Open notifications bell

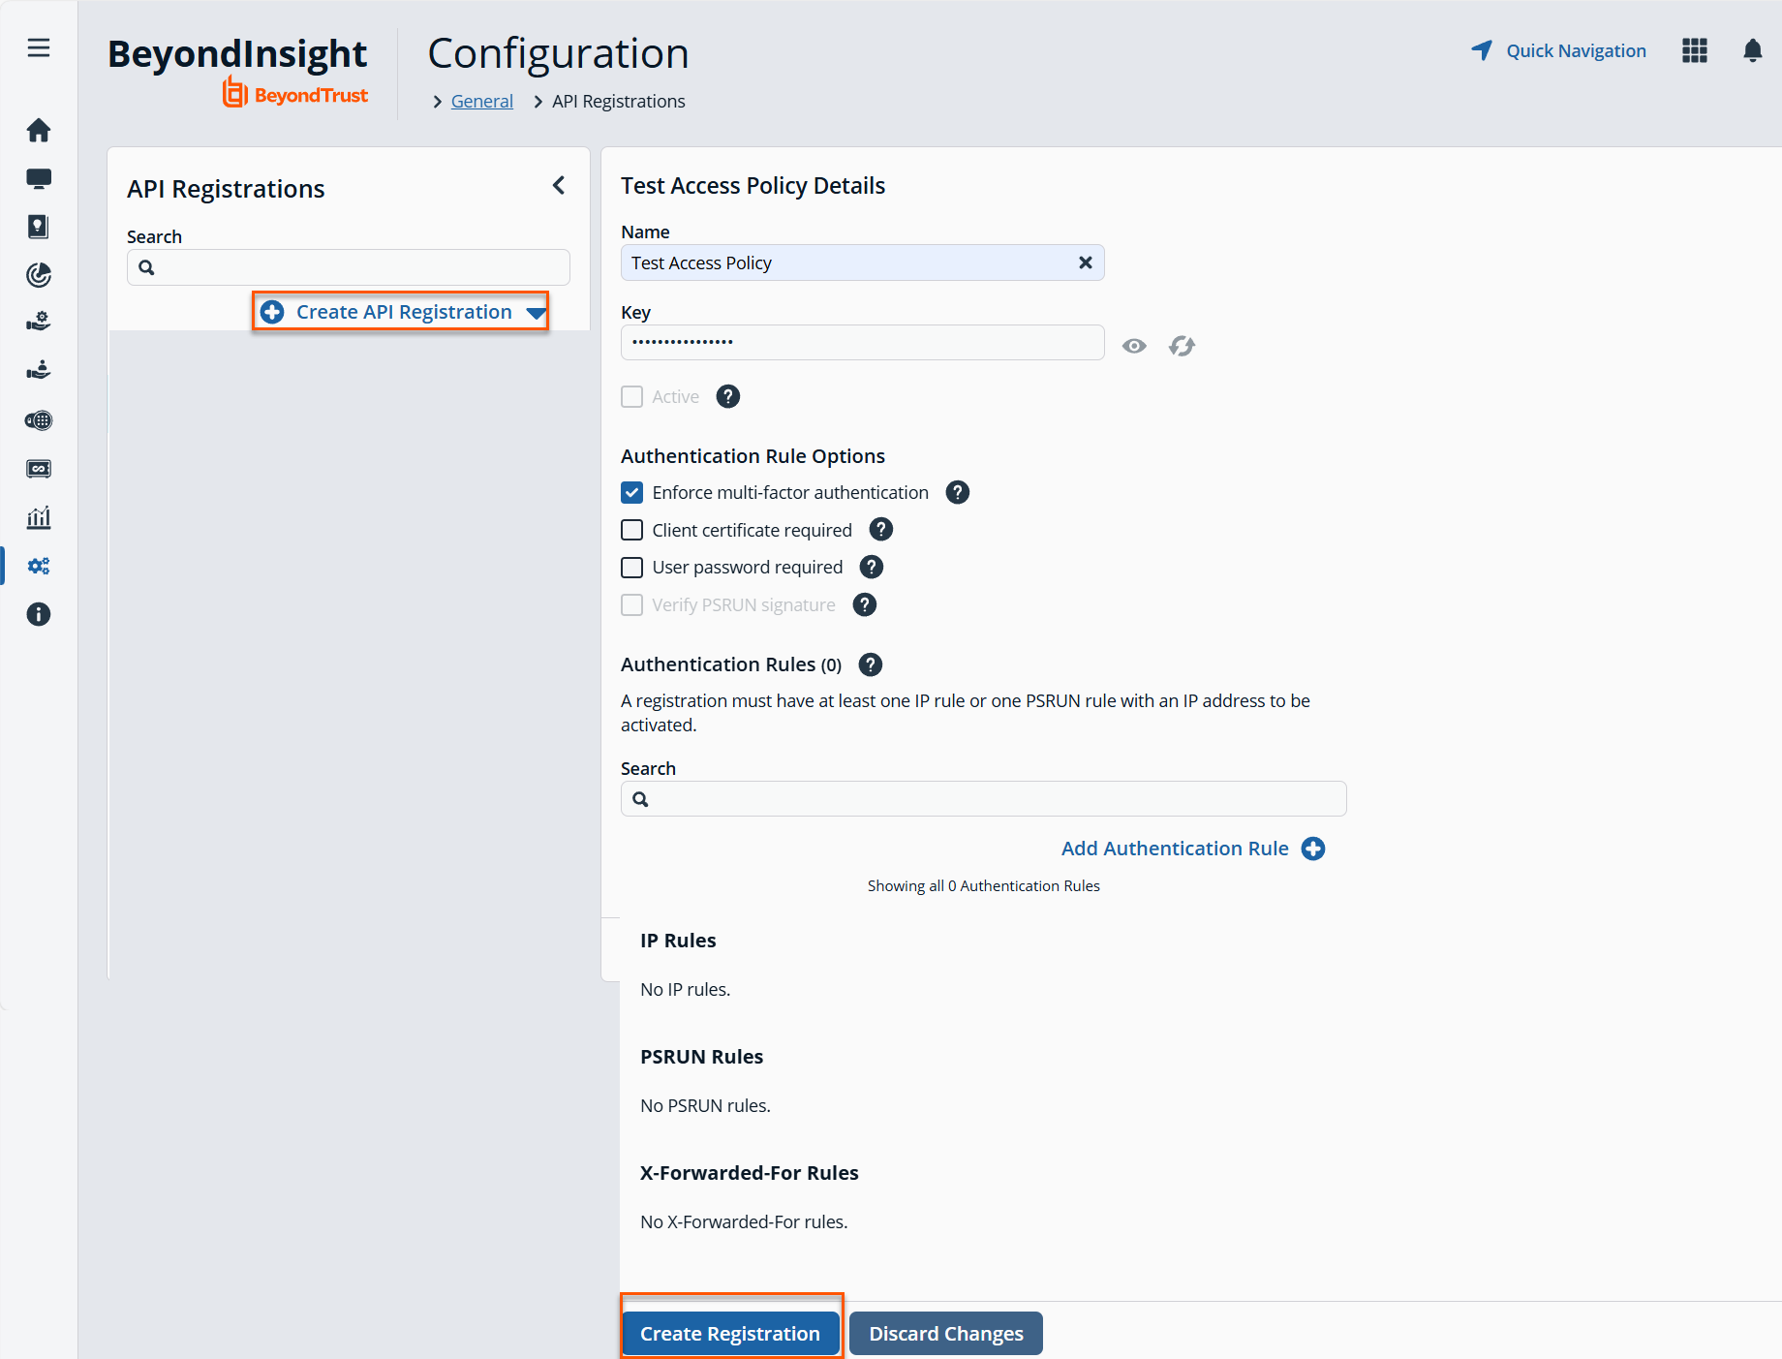1753,50
